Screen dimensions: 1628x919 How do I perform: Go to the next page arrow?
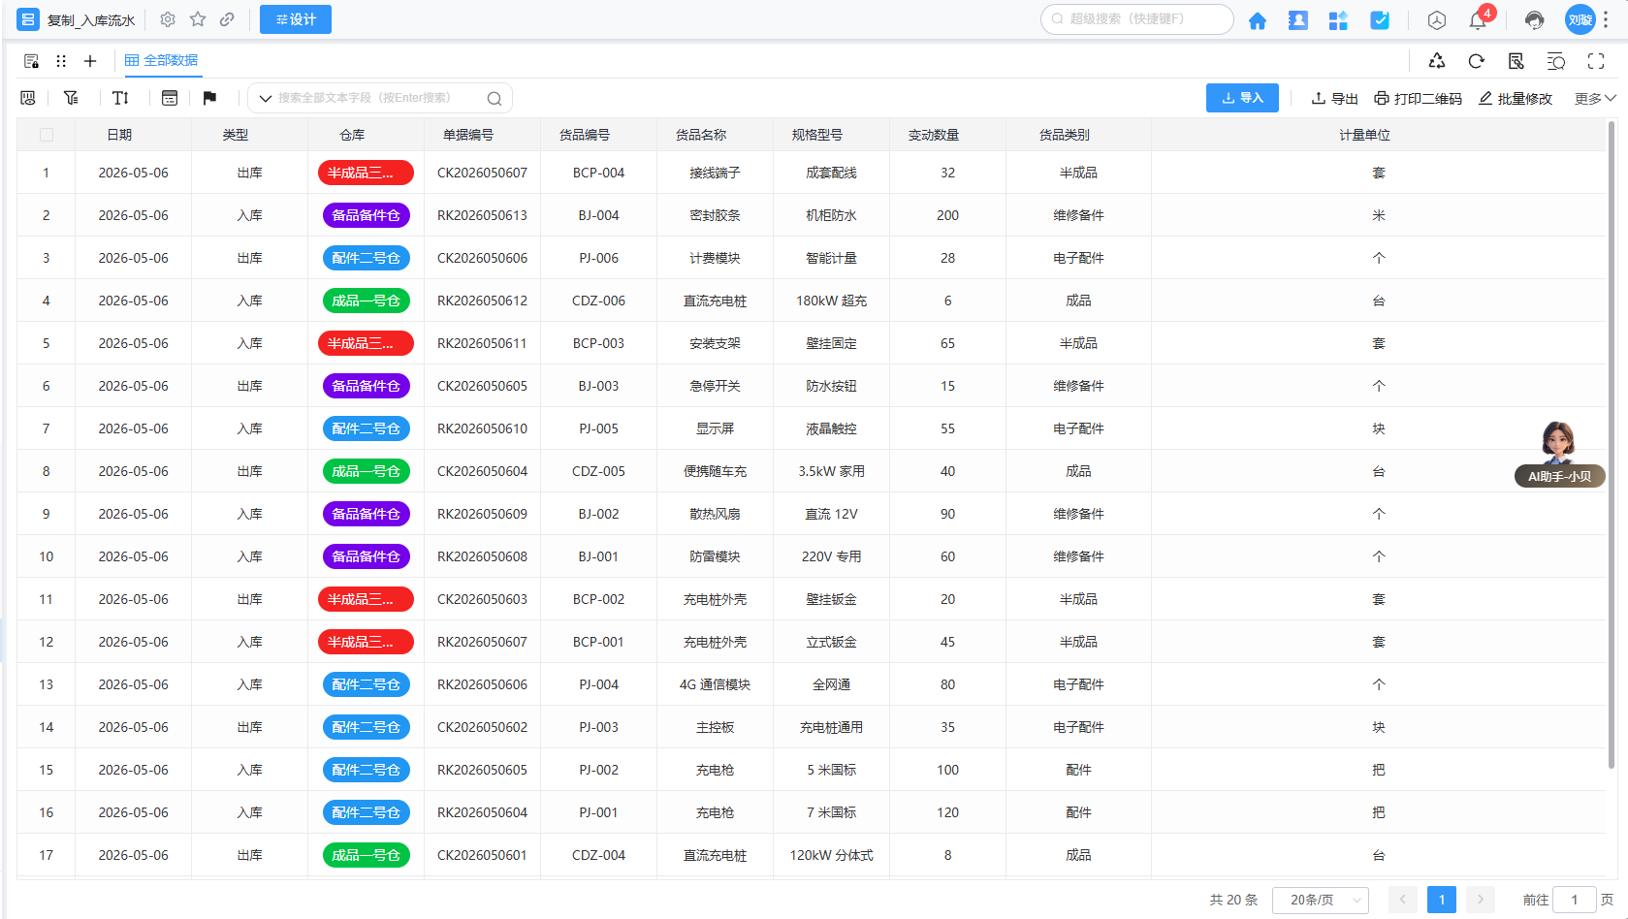(x=1481, y=900)
